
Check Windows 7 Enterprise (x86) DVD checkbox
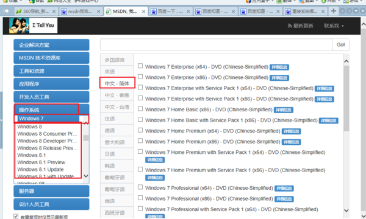click(x=140, y=77)
